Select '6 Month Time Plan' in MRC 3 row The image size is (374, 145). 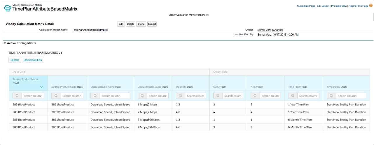click(x=300, y=127)
